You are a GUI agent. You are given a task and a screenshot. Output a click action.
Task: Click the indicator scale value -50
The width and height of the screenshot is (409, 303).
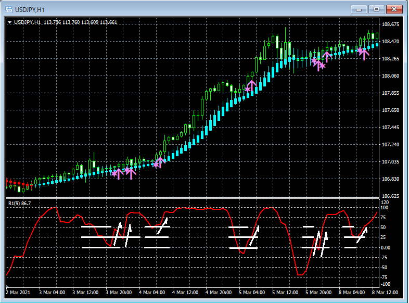[x=384, y=268]
